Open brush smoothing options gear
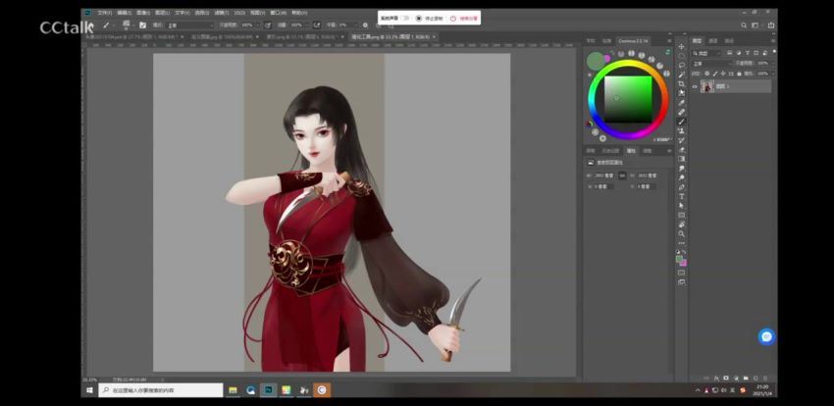 coord(365,25)
